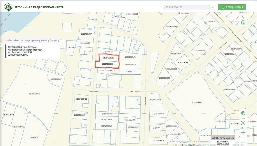
Task: Select parcel 15234006450 on the map
Action: 33,137
